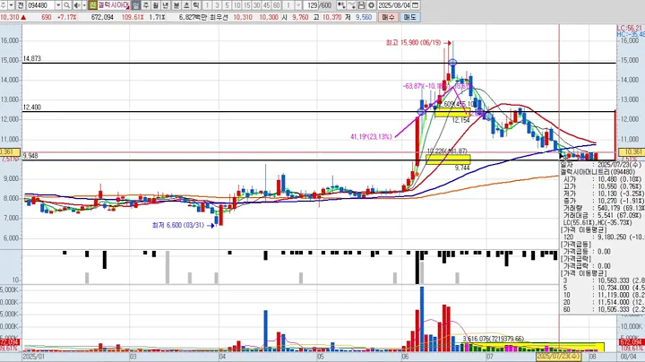Choose the 60 interval button
Screen dimensions: 645x362
[277, 5]
